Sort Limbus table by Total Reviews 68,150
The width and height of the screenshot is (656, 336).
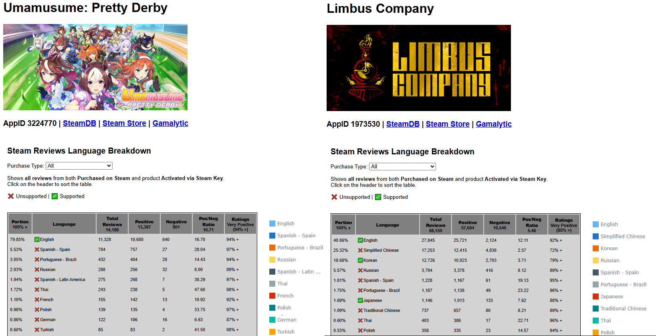(x=436, y=225)
